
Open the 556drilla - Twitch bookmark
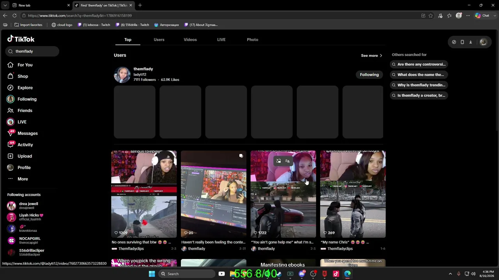click(132, 25)
